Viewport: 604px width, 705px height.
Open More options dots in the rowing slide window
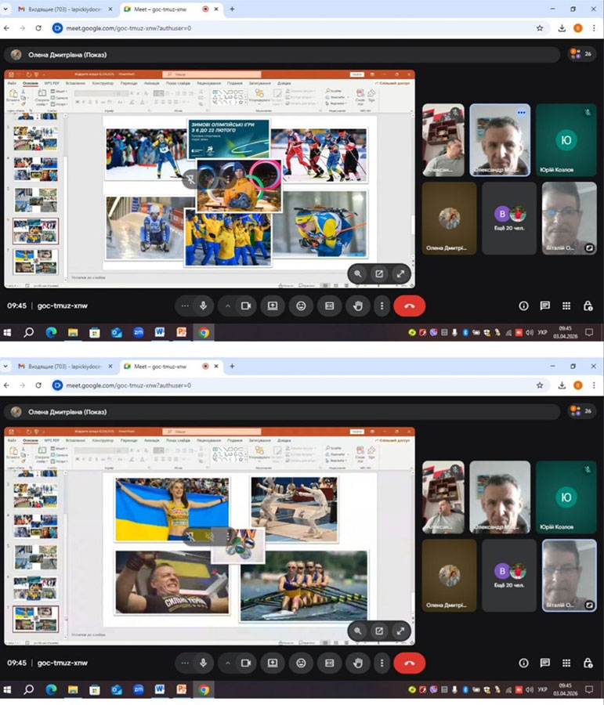point(382,663)
